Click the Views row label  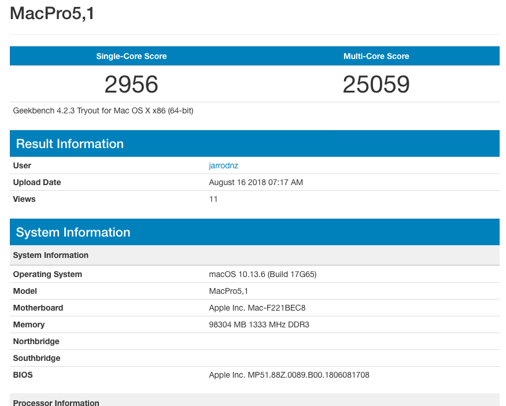point(24,199)
